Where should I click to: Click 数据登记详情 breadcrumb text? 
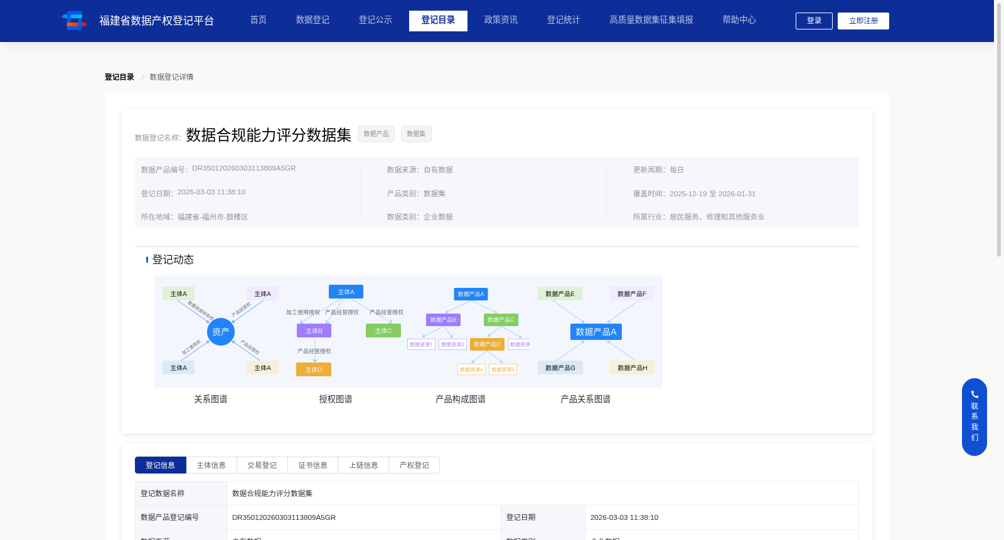(171, 77)
